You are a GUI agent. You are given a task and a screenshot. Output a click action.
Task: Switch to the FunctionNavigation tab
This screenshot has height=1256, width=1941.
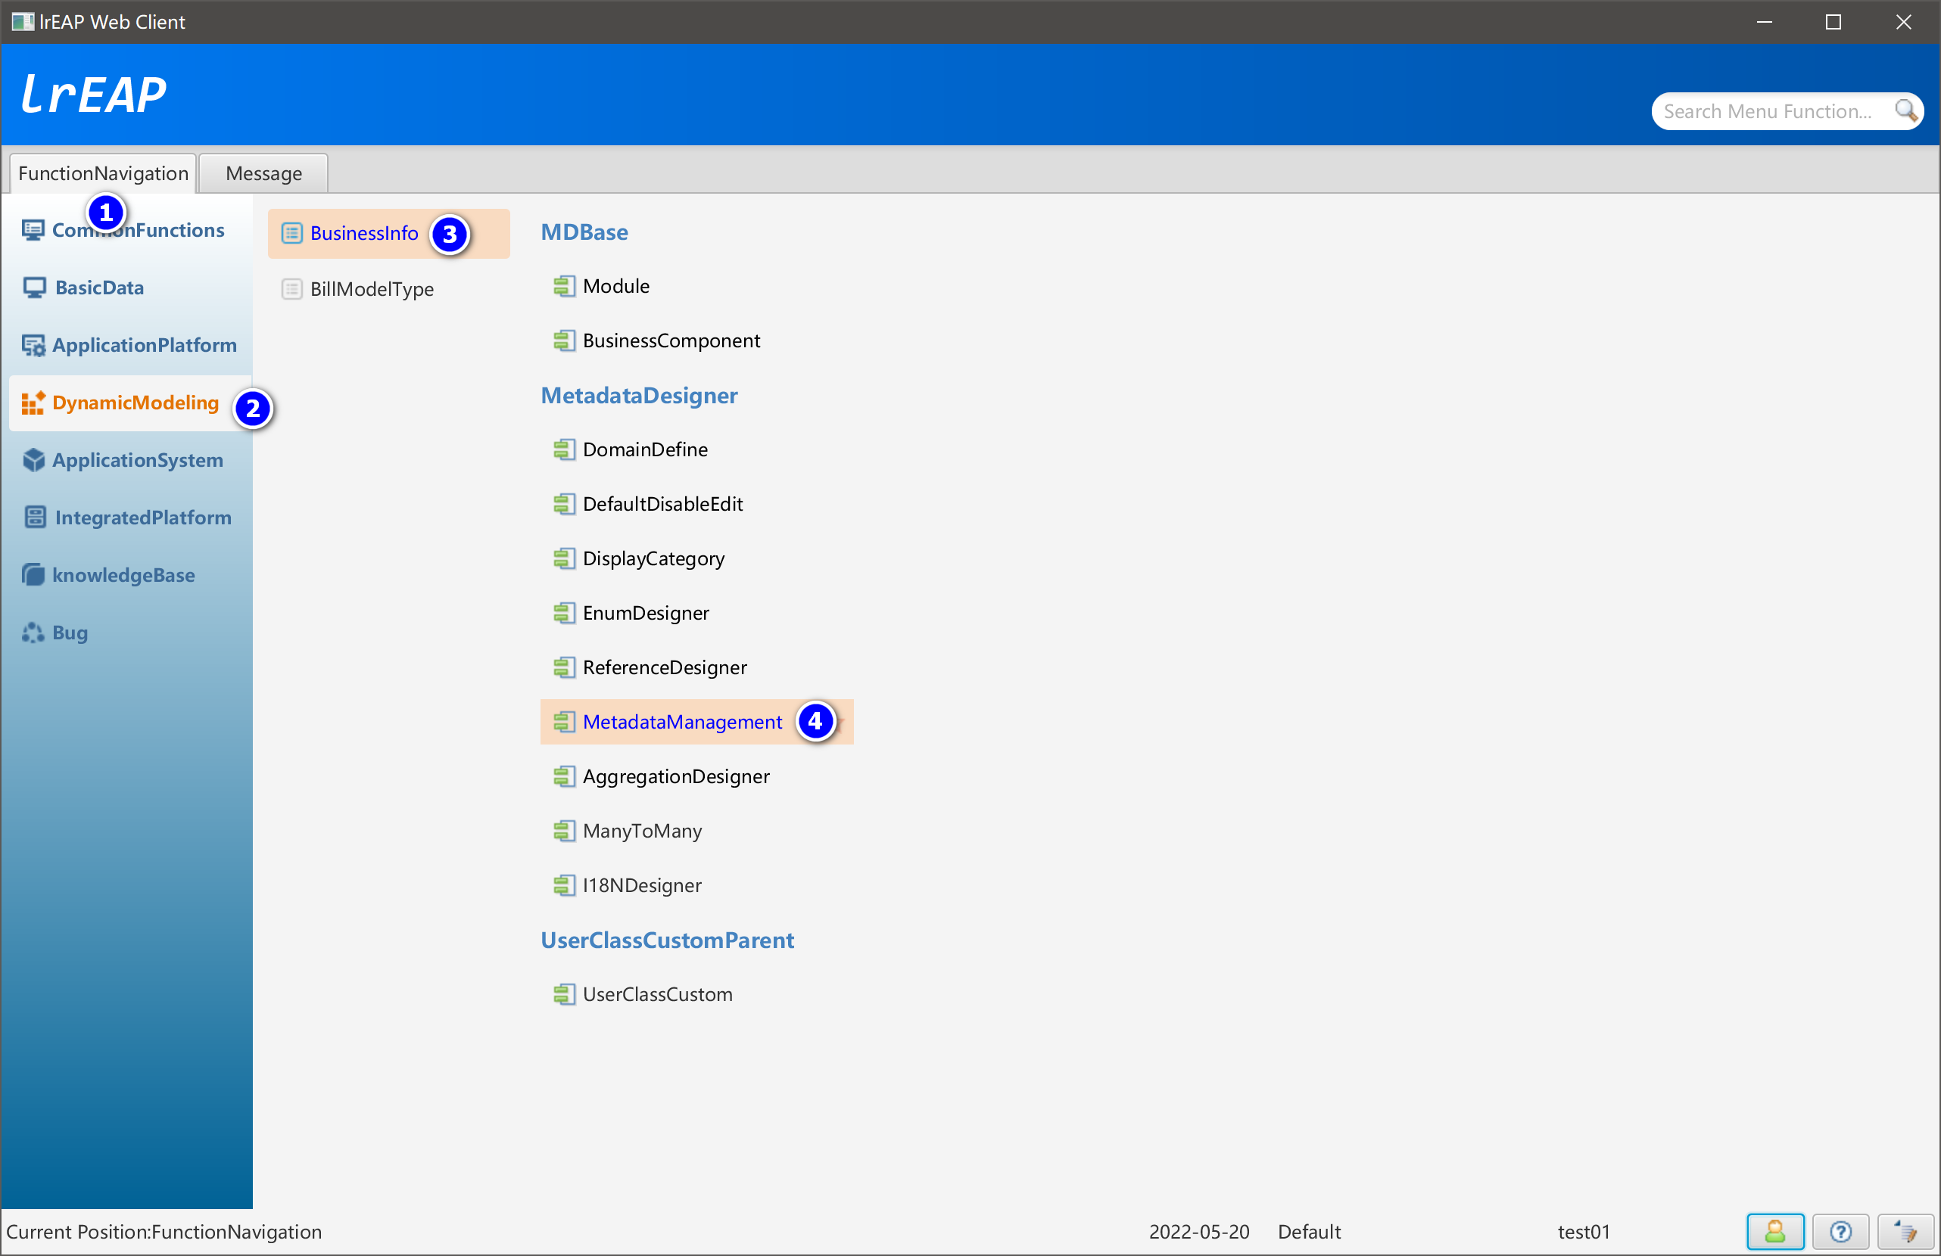click(x=103, y=173)
